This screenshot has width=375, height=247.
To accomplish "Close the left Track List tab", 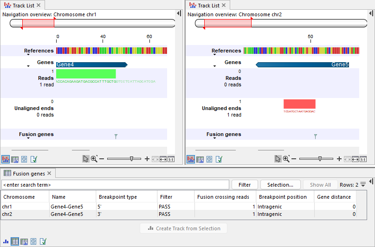I will 39,5.
